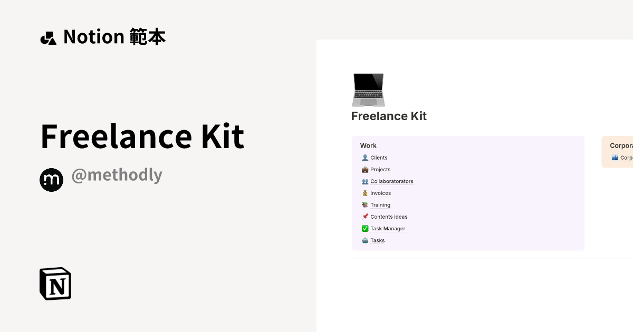The height and width of the screenshot is (332, 633).
Task: Click the @methodly creator link
Action: pyautogui.click(x=117, y=175)
